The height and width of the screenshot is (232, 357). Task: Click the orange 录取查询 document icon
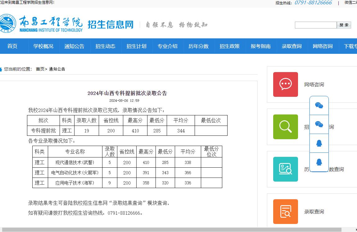(x=285, y=212)
